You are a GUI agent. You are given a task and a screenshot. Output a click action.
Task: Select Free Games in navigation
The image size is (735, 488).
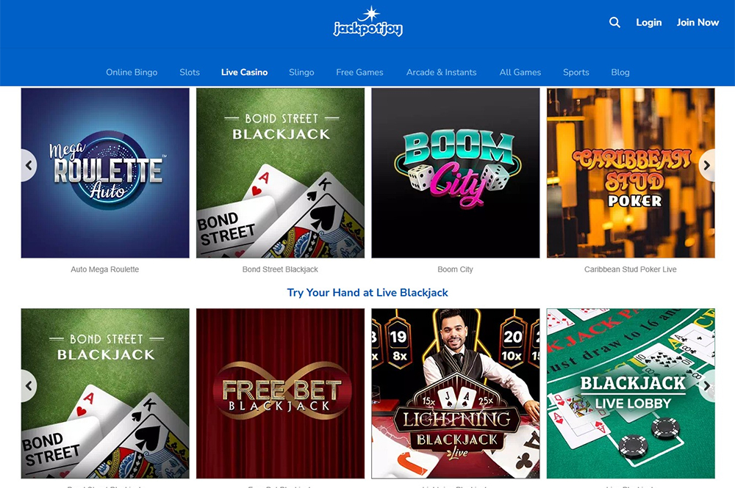pyautogui.click(x=359, y=72)
